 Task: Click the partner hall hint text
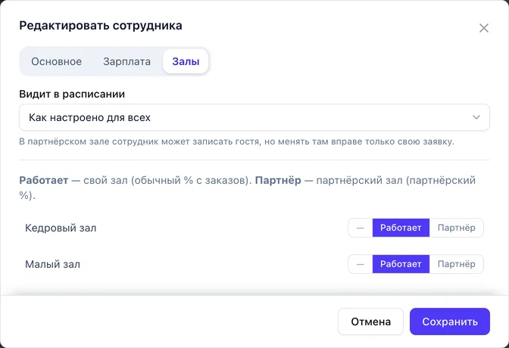(236, 141)
